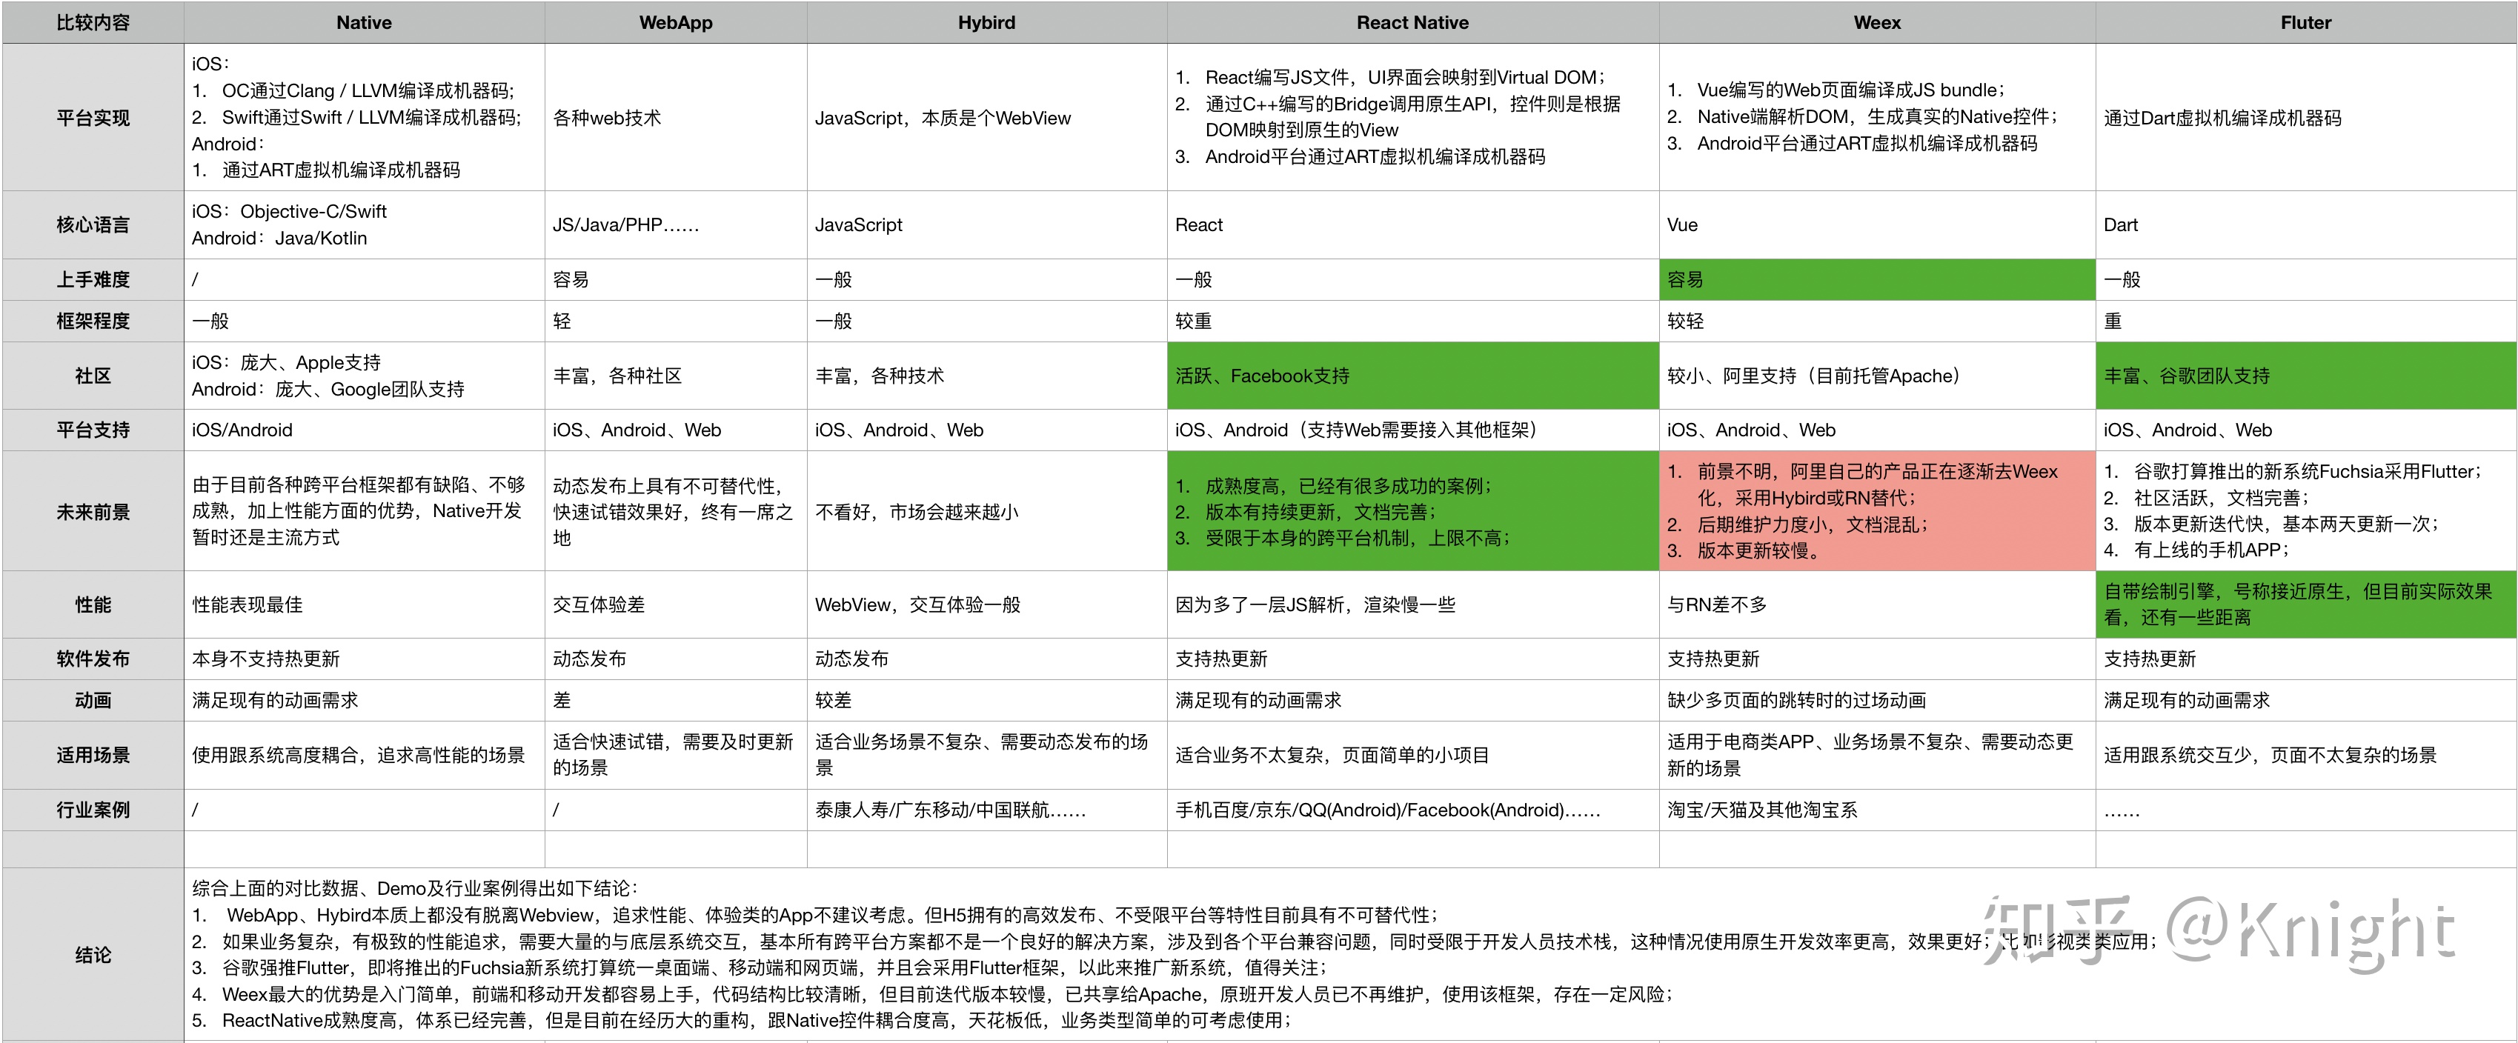This screenshot has width=2518, height=1043.
Task: Select the Hybird header cell
Action: tap(986, 22)
